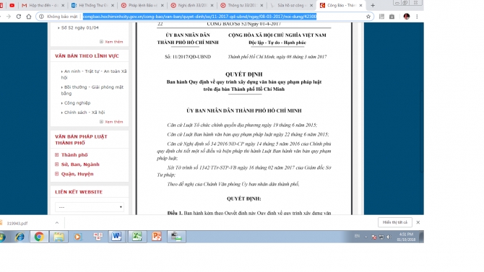Show hidden system tray icons arrow
This screenshot has width=484, height=272.
coord(366,237)
